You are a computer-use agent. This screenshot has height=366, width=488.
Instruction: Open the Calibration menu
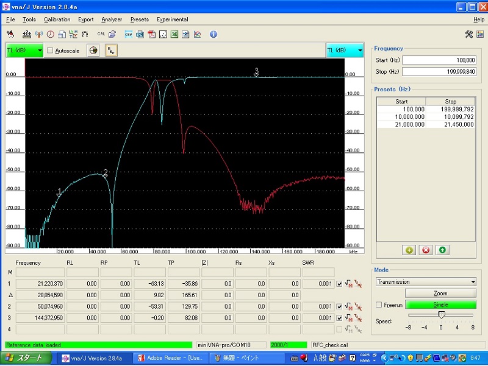click(x=57, y=19)
